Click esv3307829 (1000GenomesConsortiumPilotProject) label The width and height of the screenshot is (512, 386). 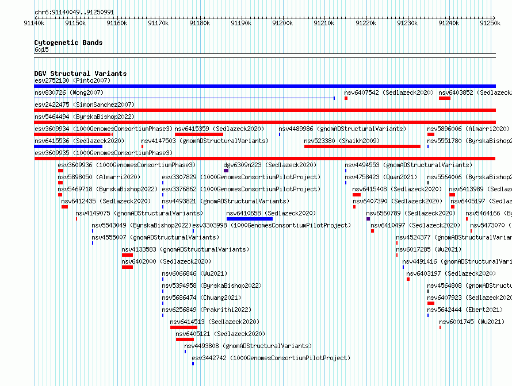pos(241,177)
